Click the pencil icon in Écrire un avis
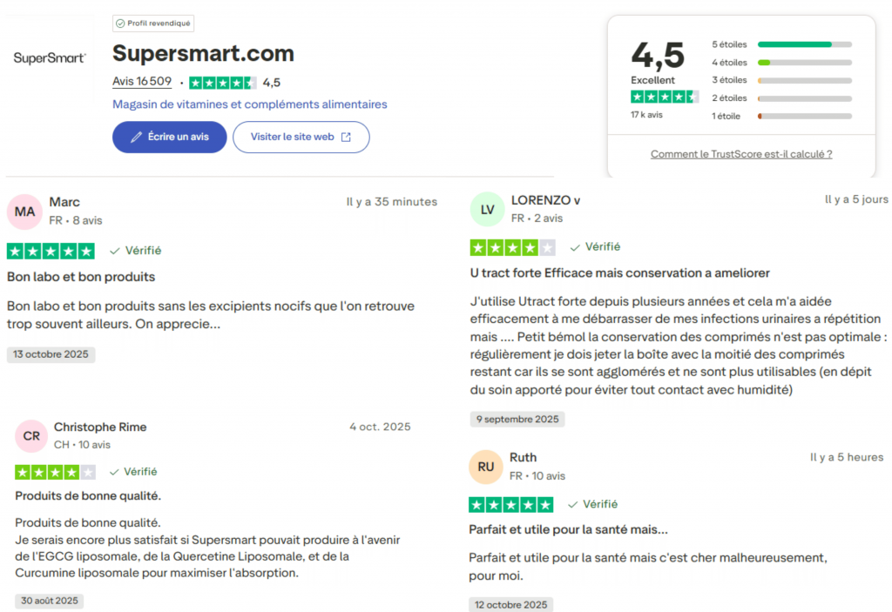892x612 pixels. tap(136, 137)
